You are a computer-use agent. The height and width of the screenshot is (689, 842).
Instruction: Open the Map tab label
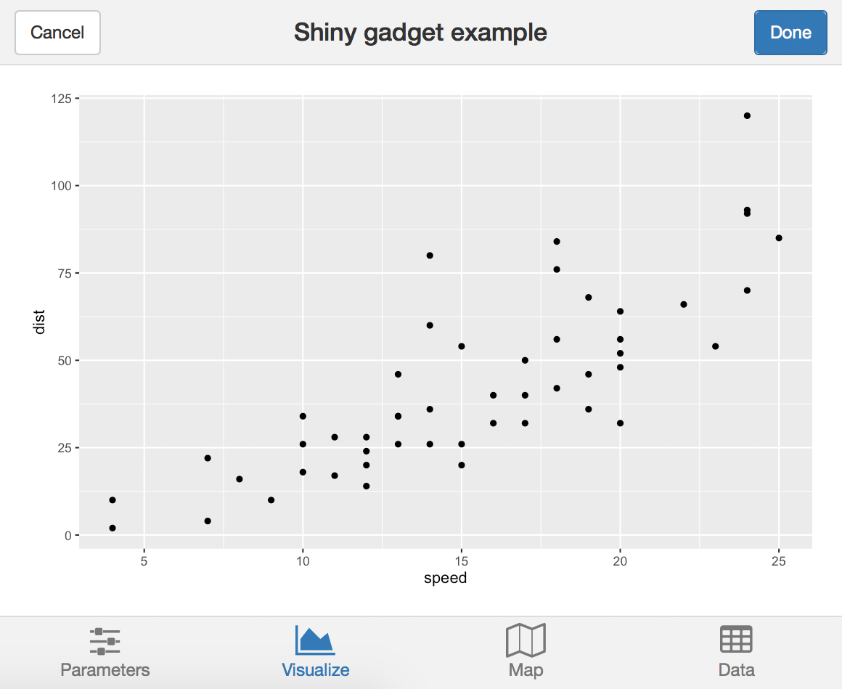(x=526, y=670)
